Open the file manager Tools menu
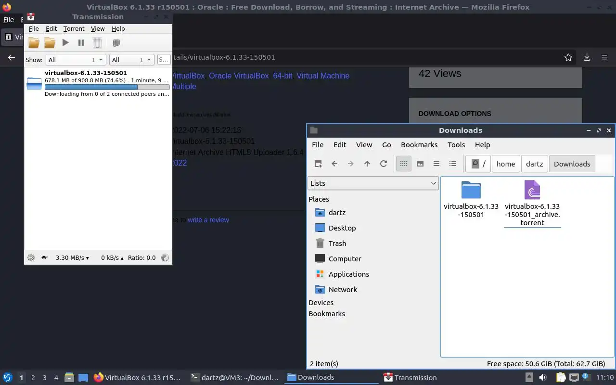This screenshot has width=616, height=385. [x=456, y=145]
